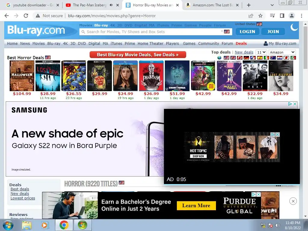
Task: Open Chrome side panel icon
Action: [282, 16]
